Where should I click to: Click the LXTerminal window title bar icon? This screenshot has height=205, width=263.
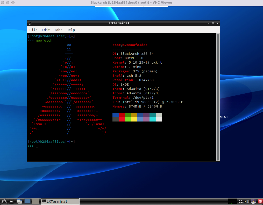(30, 23)
